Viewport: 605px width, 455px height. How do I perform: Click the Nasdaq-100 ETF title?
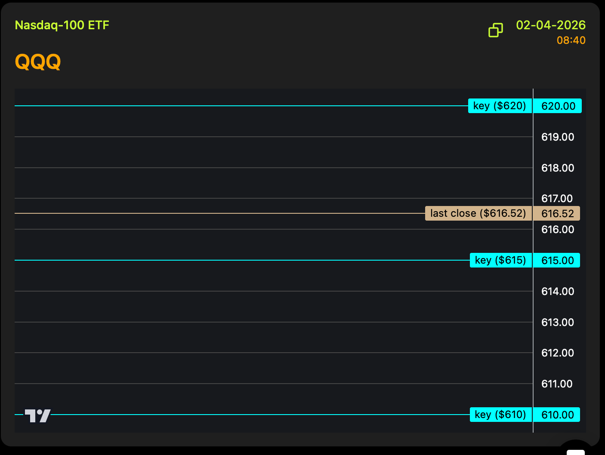pos(62,25)
